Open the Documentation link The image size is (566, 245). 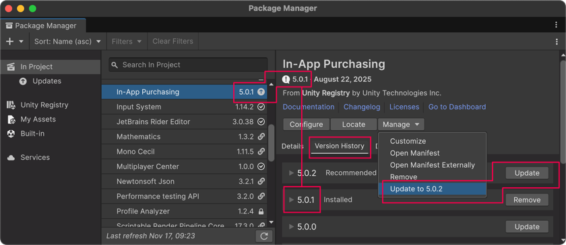[x=309, y=107]
